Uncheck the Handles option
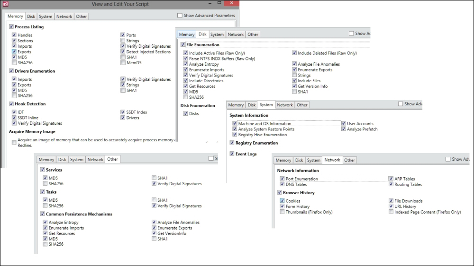 coord(14,35)
